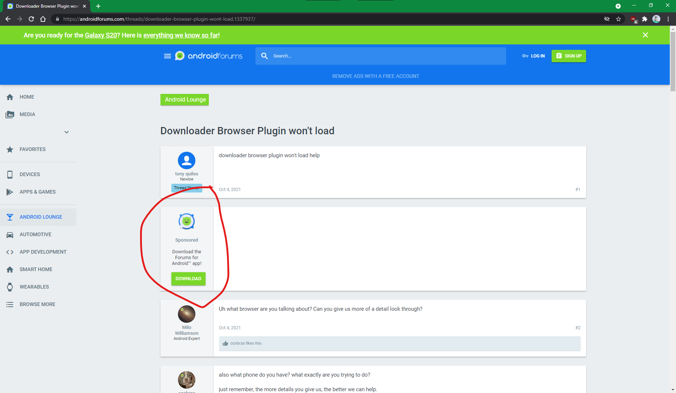
Task: Open the 'everything we know so far' link
Action: pyautogui.click(x=181, y=35)
